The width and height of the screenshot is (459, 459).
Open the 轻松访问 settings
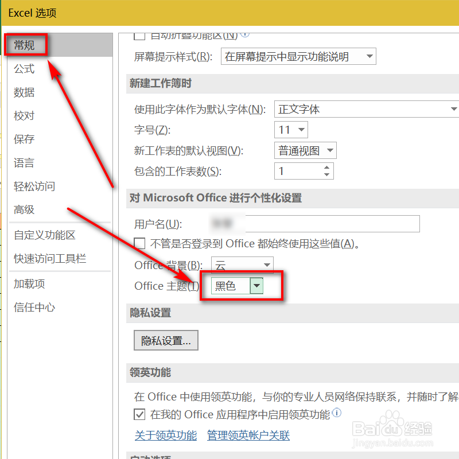coord(30,186)
